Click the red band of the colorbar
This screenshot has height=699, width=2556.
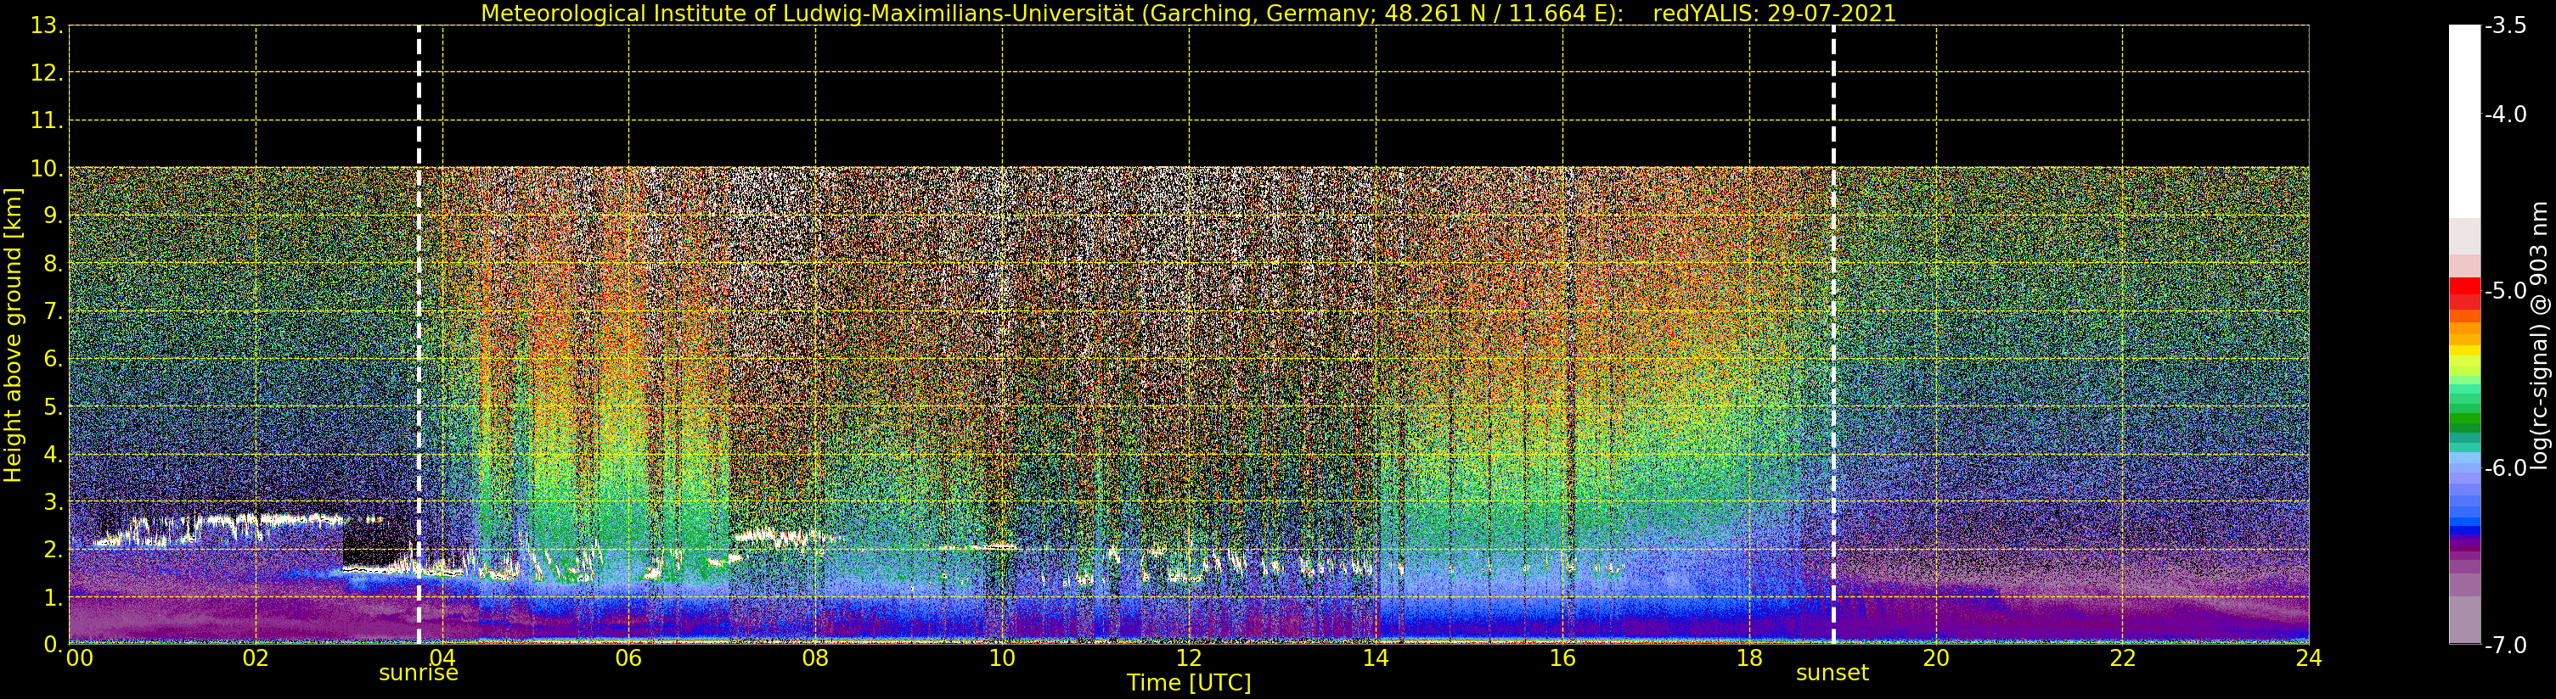tap(2463, 289)
